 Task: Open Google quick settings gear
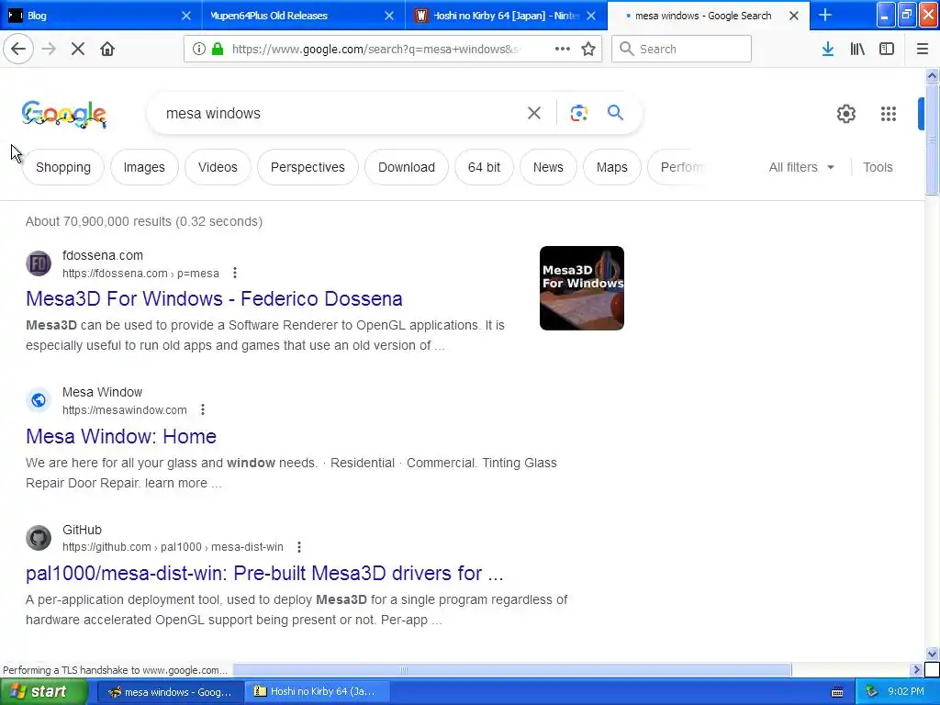coord(845,113)
